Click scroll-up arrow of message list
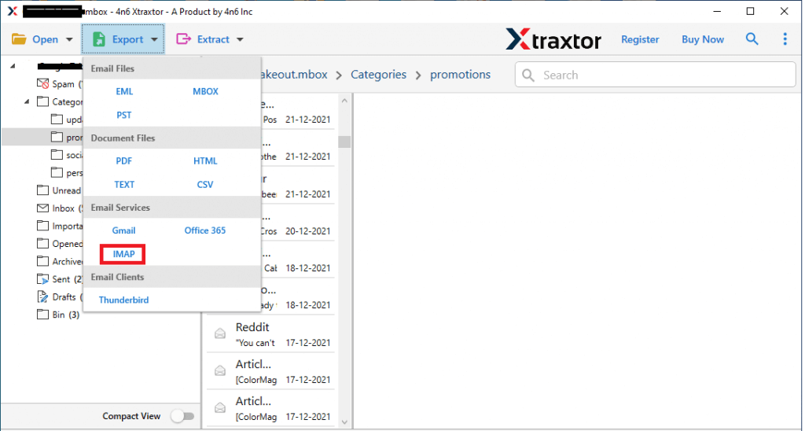 click(x=344, y=101)
